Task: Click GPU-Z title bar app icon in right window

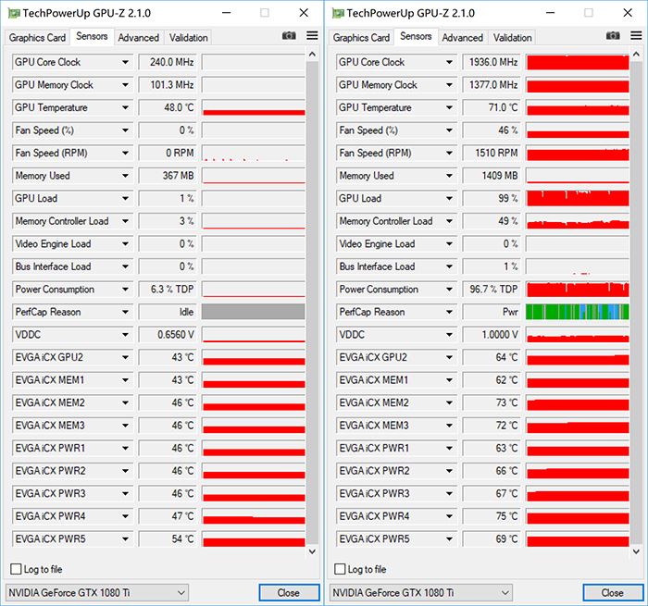Action: (x=337, y=12)
